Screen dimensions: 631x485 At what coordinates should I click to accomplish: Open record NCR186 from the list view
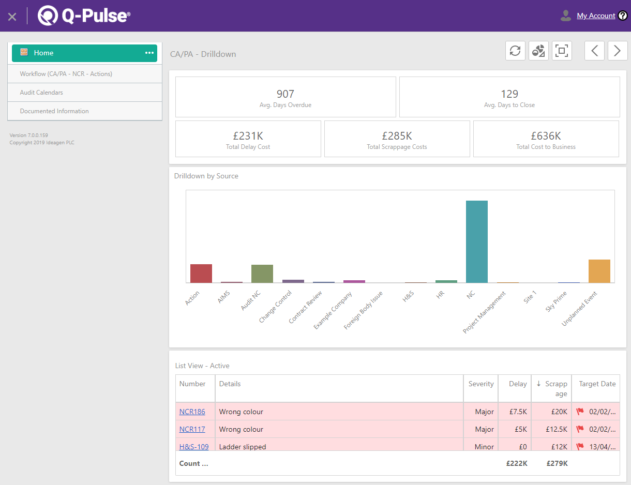point(192,412)
